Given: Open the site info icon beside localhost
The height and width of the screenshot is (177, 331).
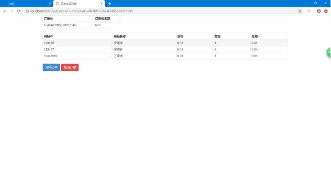Looking at the screenshot, I should tap(27, 11).
